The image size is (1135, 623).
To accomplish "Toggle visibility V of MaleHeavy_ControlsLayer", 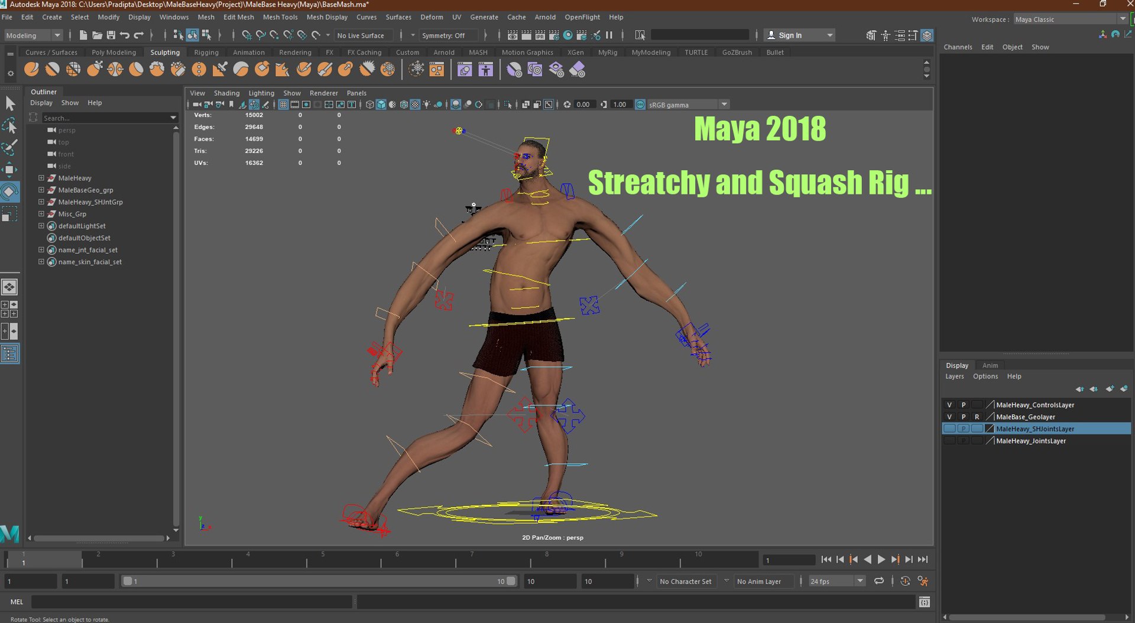I will tap(949, 405).
